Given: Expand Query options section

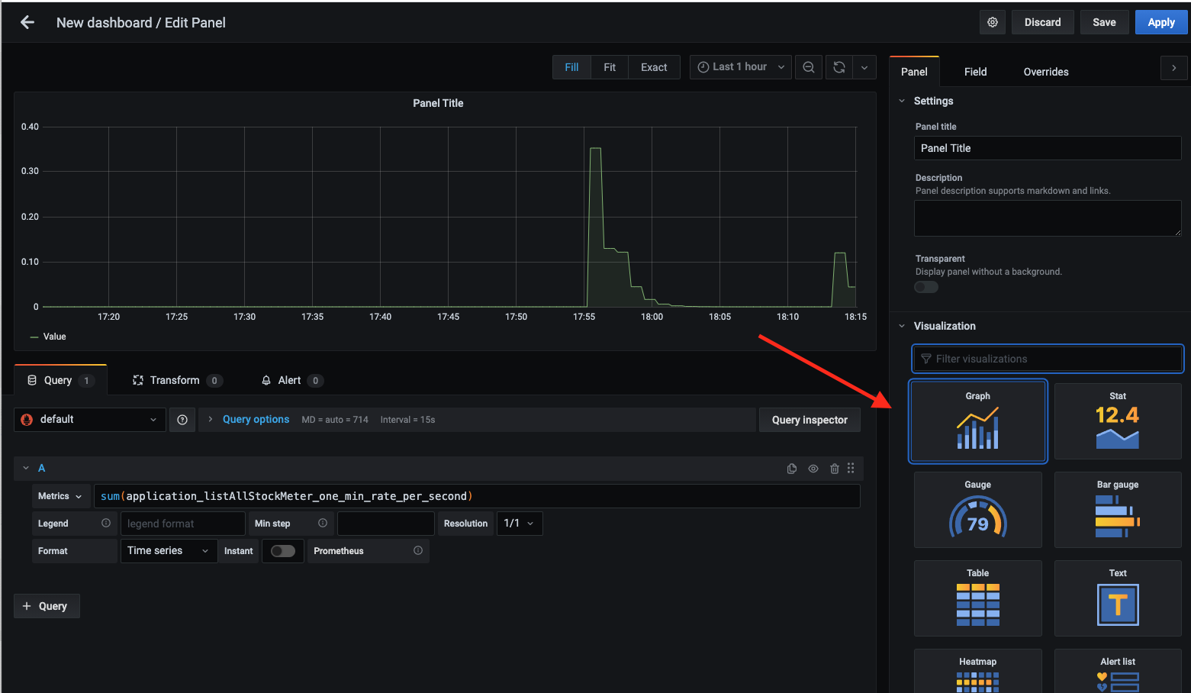Looking at the screenshot, I should (x=256, y=420).
